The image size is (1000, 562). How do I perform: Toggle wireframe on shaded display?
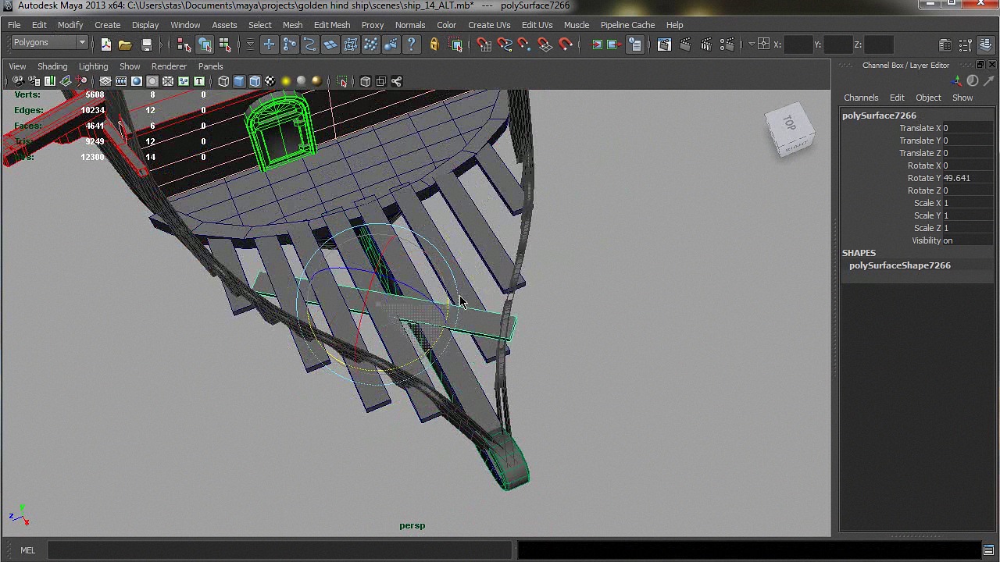(255, 81)
